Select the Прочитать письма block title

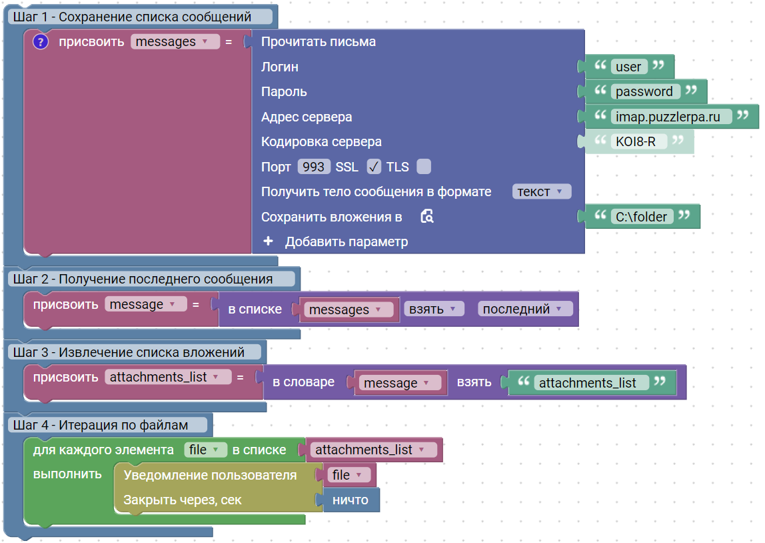point(318,41)
